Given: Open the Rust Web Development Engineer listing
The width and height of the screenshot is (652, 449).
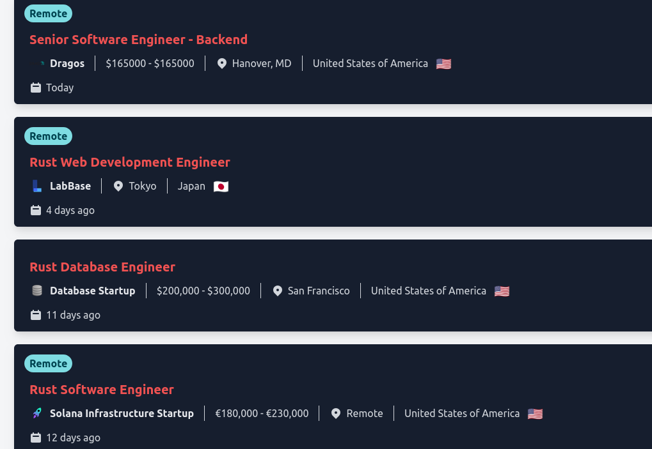Looking at the screenshot, I should point(130,162).
